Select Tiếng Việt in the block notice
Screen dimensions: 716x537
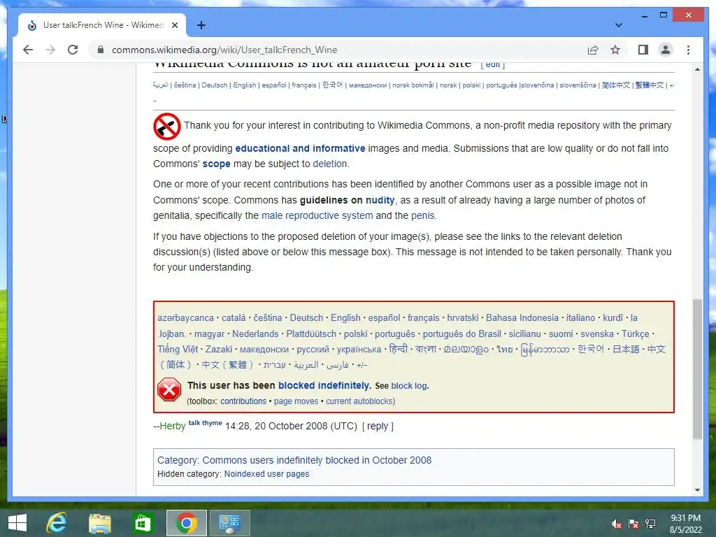click(178, 350)
